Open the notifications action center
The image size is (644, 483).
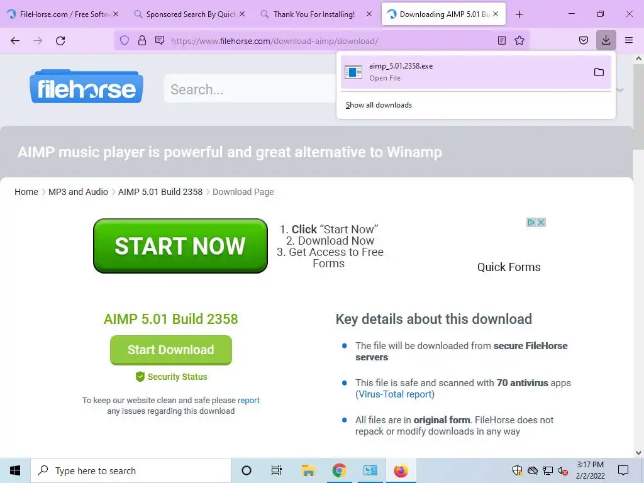click(623, 470)
